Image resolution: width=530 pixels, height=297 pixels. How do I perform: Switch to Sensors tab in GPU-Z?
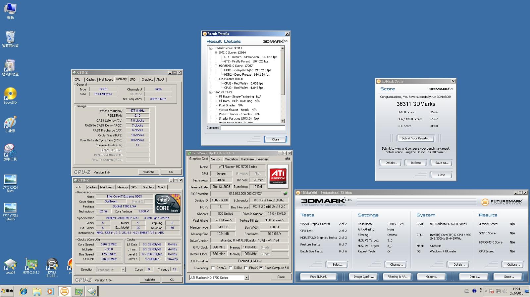pos(216,159)
